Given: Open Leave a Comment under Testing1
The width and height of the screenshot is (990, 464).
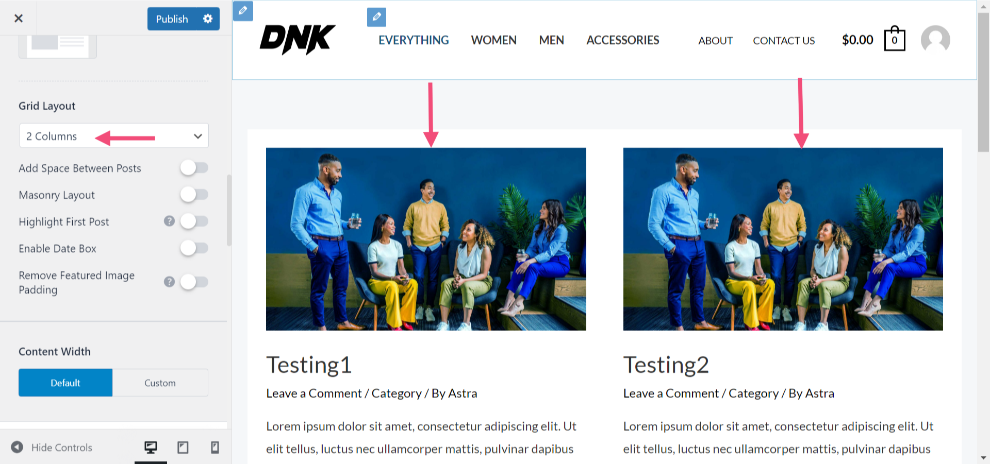Looking at the screenshot, I should pos(312,393).
